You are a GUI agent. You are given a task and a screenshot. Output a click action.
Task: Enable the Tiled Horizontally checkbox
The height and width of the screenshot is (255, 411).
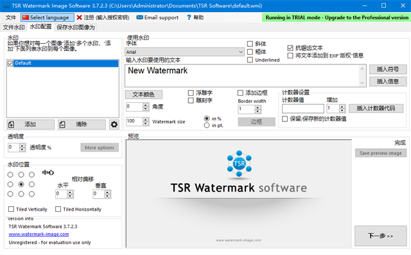pyautogui.click(x=58, y=209)
